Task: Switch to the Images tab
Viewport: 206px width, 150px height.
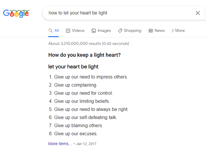Action: coord(104,31)
